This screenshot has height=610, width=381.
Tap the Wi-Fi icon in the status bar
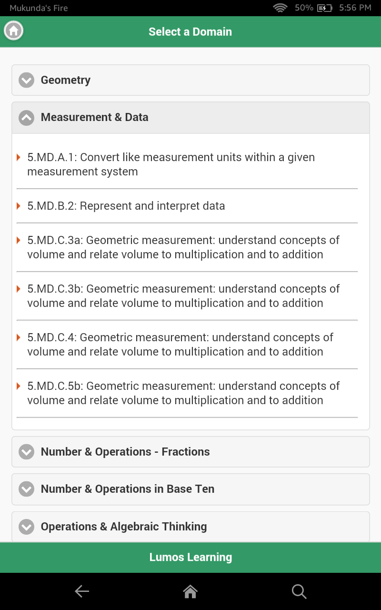point(280,8)
